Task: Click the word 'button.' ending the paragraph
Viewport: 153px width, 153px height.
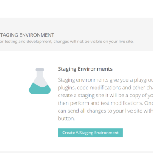Action: pyautogui.click(x=66, y=119)
